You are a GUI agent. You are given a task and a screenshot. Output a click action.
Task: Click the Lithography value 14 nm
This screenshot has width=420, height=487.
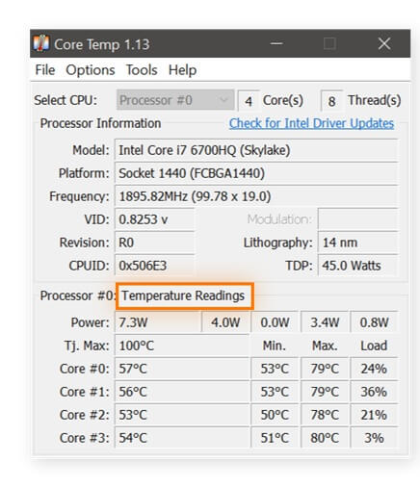(357, 243)
